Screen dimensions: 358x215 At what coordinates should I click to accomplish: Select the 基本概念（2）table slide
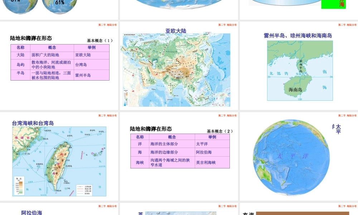click(179, 156)
